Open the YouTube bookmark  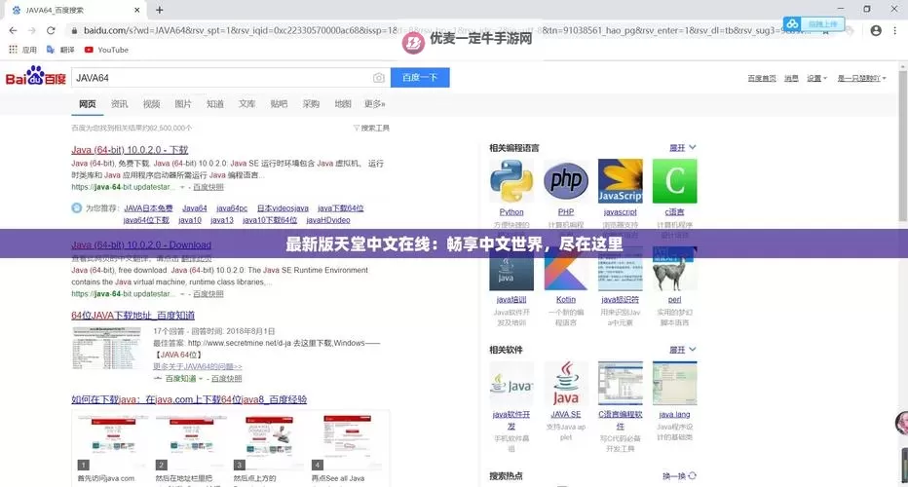pos(106,50)
